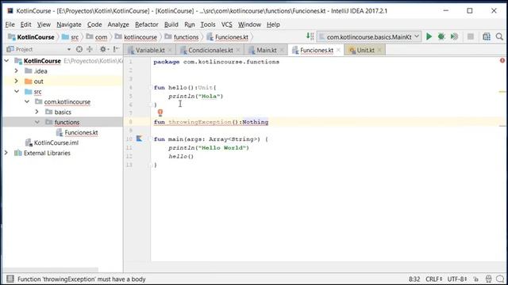Open the Refactor menu
508x285 pixels.
point(147,25)
